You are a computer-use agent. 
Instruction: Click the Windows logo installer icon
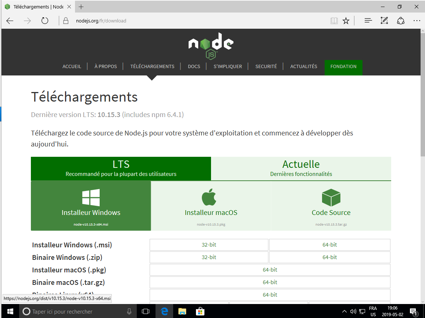click(91, 198)
